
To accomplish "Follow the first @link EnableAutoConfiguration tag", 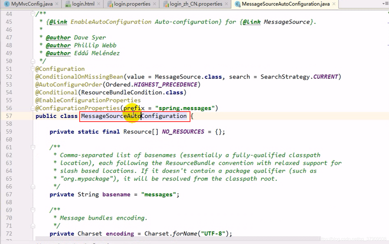I will pyautogui.click(x=58, y=22).
